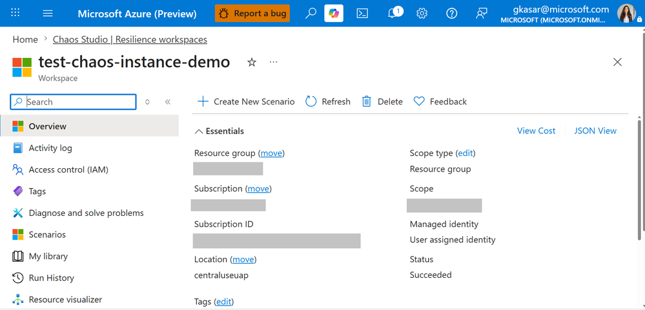Open the notifications bell
This screenshot has height=310, width=645.
[x=394, y=13]
